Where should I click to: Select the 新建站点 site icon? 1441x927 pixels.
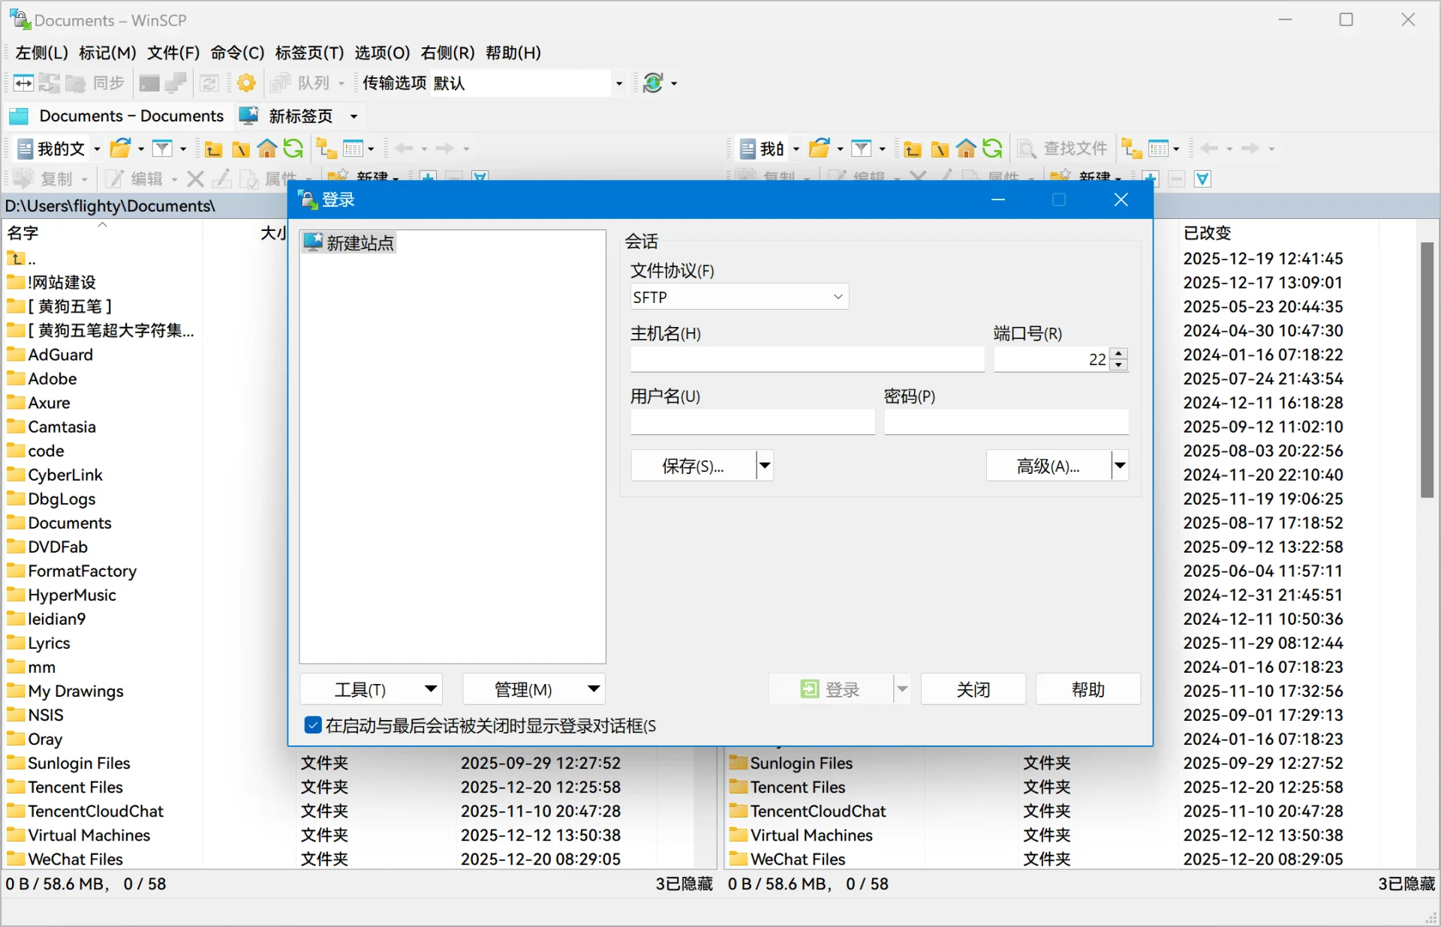[347, 241]
